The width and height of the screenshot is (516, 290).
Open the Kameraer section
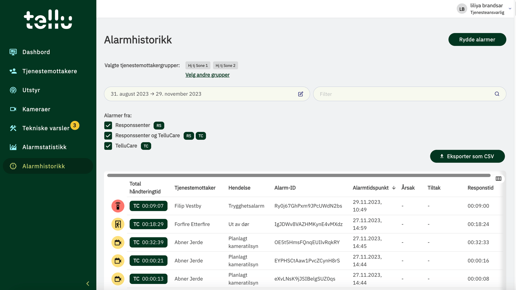pos(36,109)
